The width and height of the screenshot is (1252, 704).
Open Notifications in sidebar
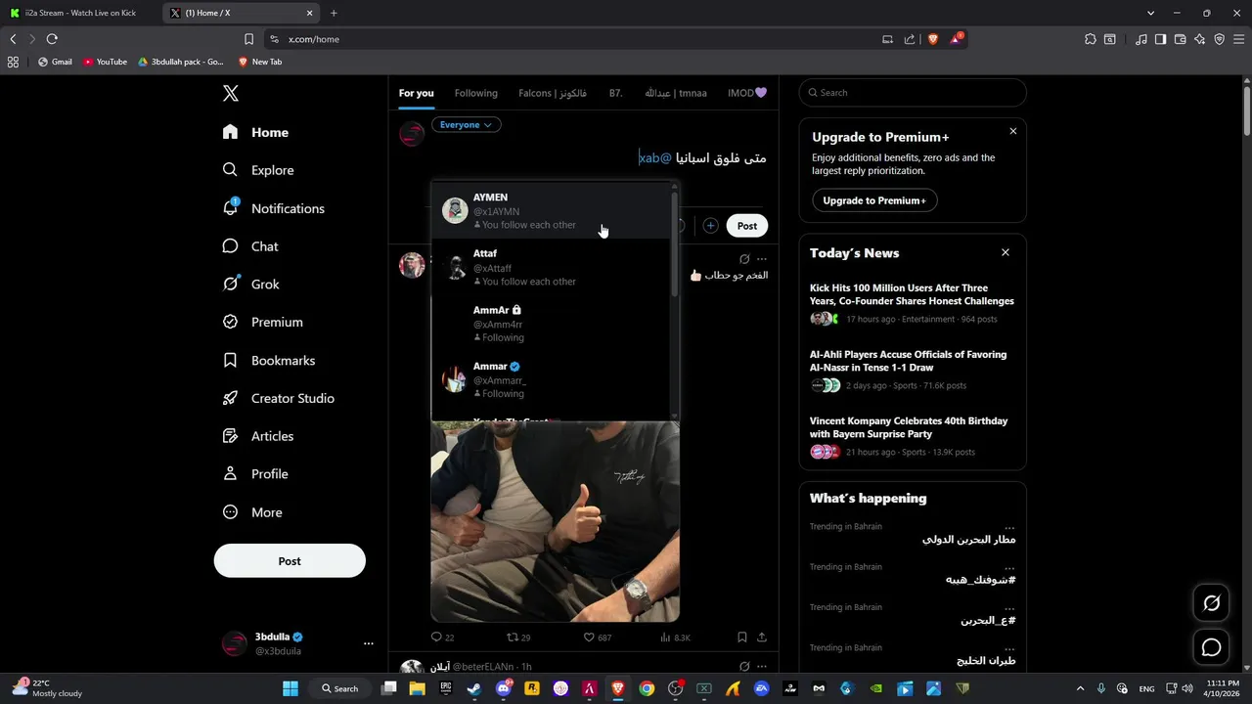274,208
